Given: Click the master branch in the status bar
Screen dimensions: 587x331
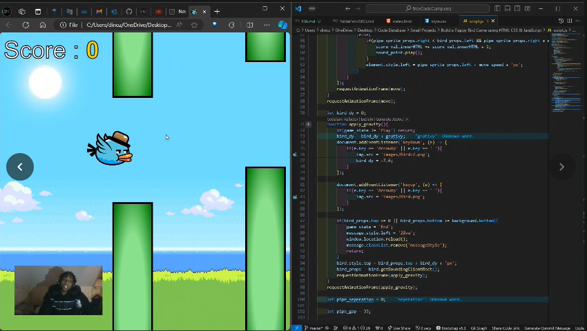Looking at the screenshot, I should pos(314,328).
